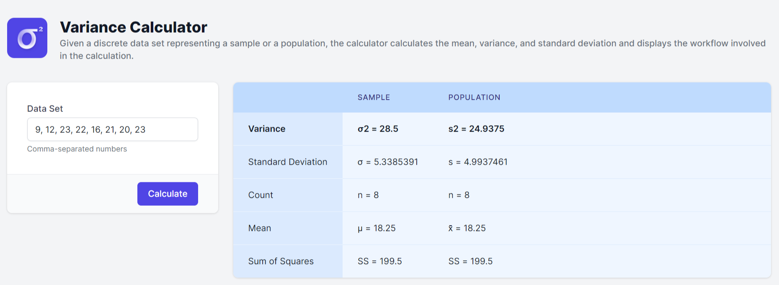Select population variance value 24.9375
The image size is (779, 285).
coord(476,129)
